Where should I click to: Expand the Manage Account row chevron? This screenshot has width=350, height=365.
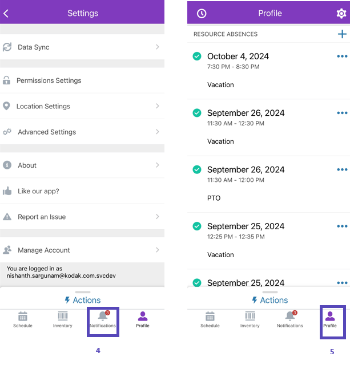click(x=157, y=250)
